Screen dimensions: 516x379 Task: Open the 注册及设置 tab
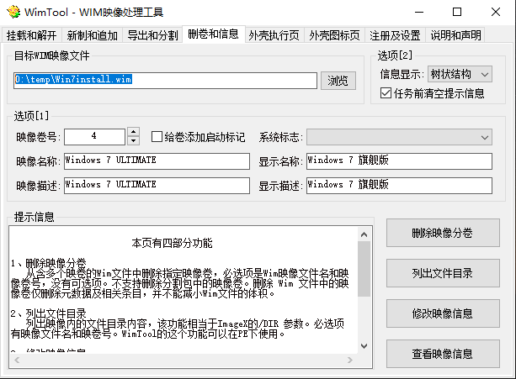point(395,35)
